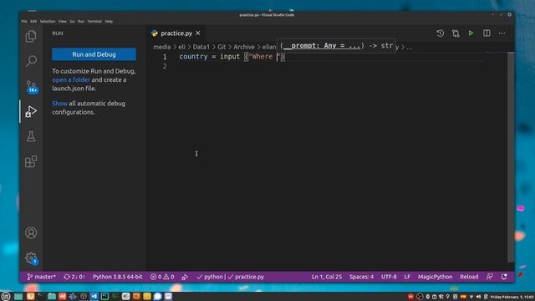This screenshot has height=301, width=535.
Task: Open the Run menu
Action: pyautogui.click(x=81, y=21)
